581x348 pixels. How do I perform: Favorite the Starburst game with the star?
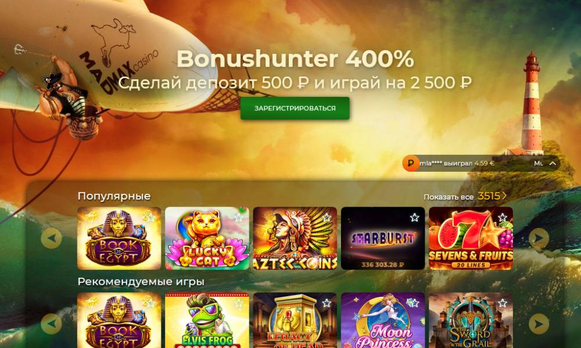[414, 217]
